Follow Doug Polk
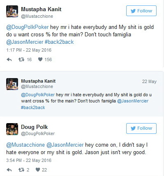The height and width of the screenshot is (176, 164). coord(141,128)
